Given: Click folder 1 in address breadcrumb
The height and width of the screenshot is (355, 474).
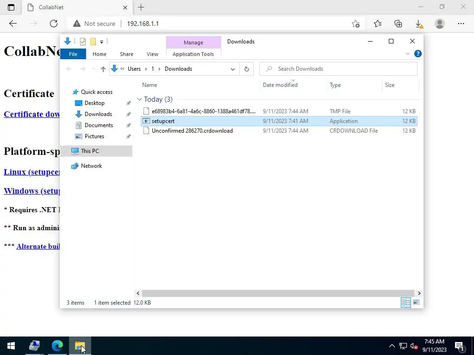Looking at the screenshot, I should [153, 69].
